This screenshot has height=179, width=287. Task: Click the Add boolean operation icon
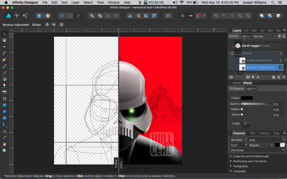pyautogui.click(x=216, y=16)
